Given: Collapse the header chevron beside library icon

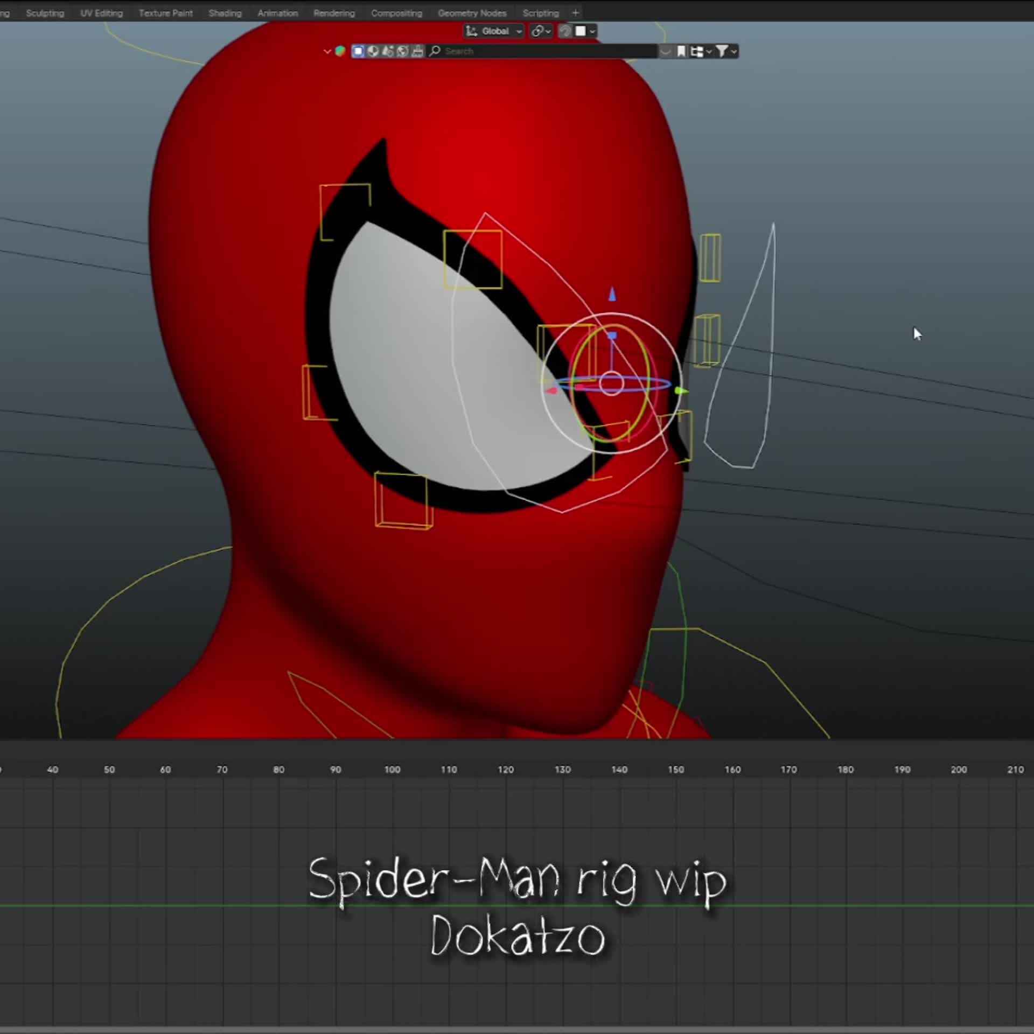Looking at the screenshot, I should tap(327, 51).
